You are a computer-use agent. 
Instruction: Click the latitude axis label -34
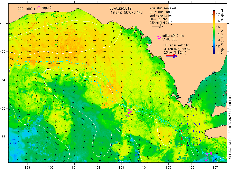click(3, 80)
